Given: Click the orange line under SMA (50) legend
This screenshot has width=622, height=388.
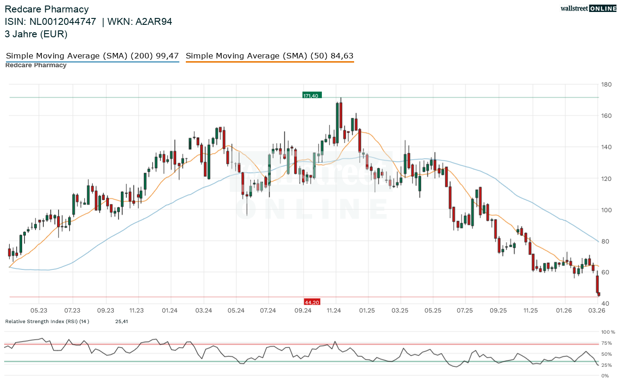Looking at the screenshot, I should [x=270, y=61].
